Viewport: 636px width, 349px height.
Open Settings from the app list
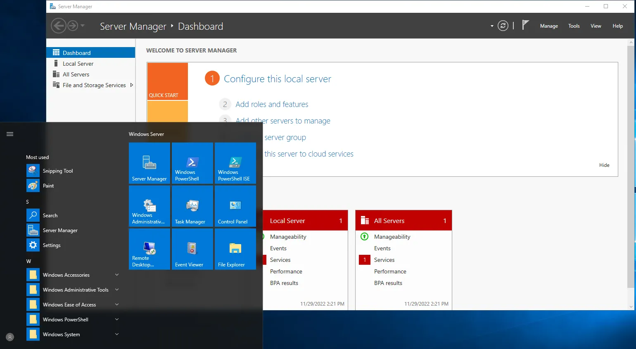pos(73,245)
